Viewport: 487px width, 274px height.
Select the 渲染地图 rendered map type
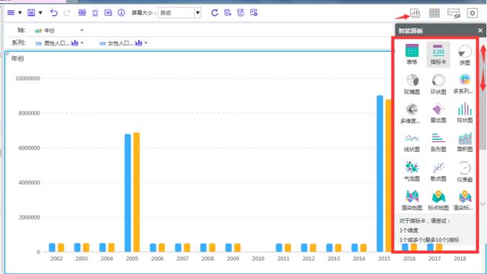coord(412,200)
